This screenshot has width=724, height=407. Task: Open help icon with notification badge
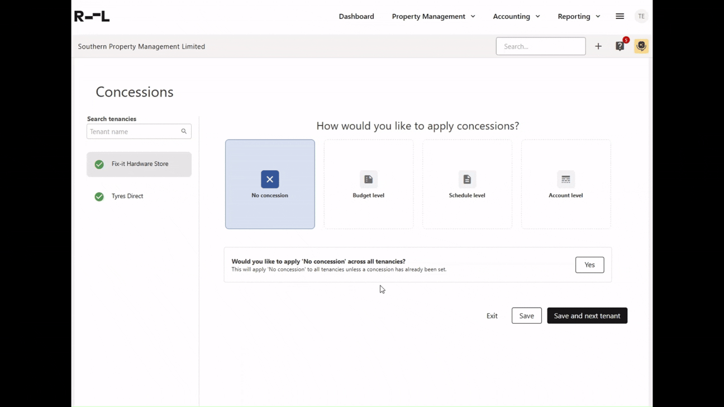(620, 46)
